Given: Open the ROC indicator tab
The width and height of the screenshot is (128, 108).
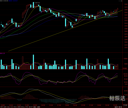Looking at the screenshot, I should click(x=15, y=107).
